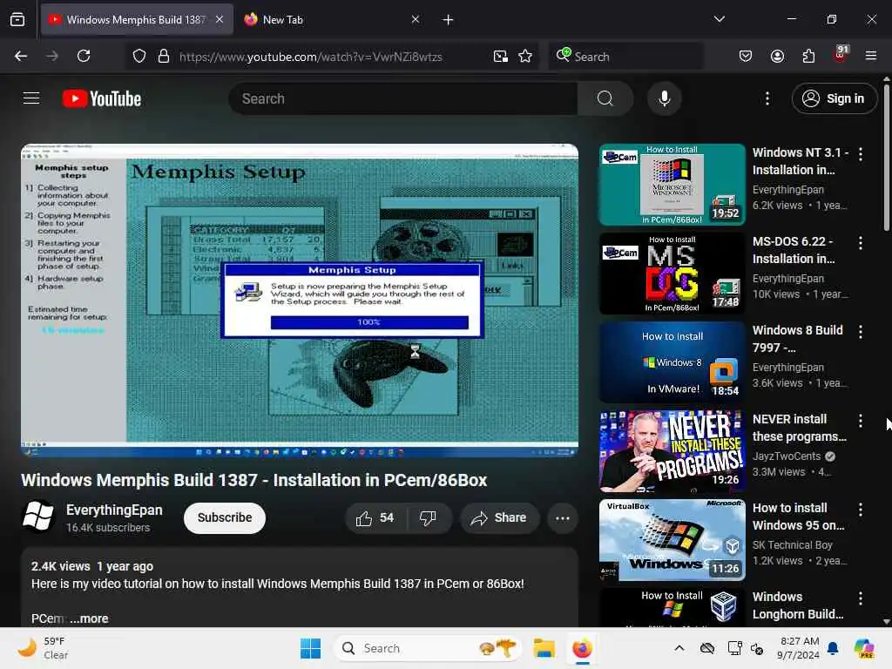Open Pocket save icon
The height and width of the screenshot is (669, 892).
click(746, 56)
